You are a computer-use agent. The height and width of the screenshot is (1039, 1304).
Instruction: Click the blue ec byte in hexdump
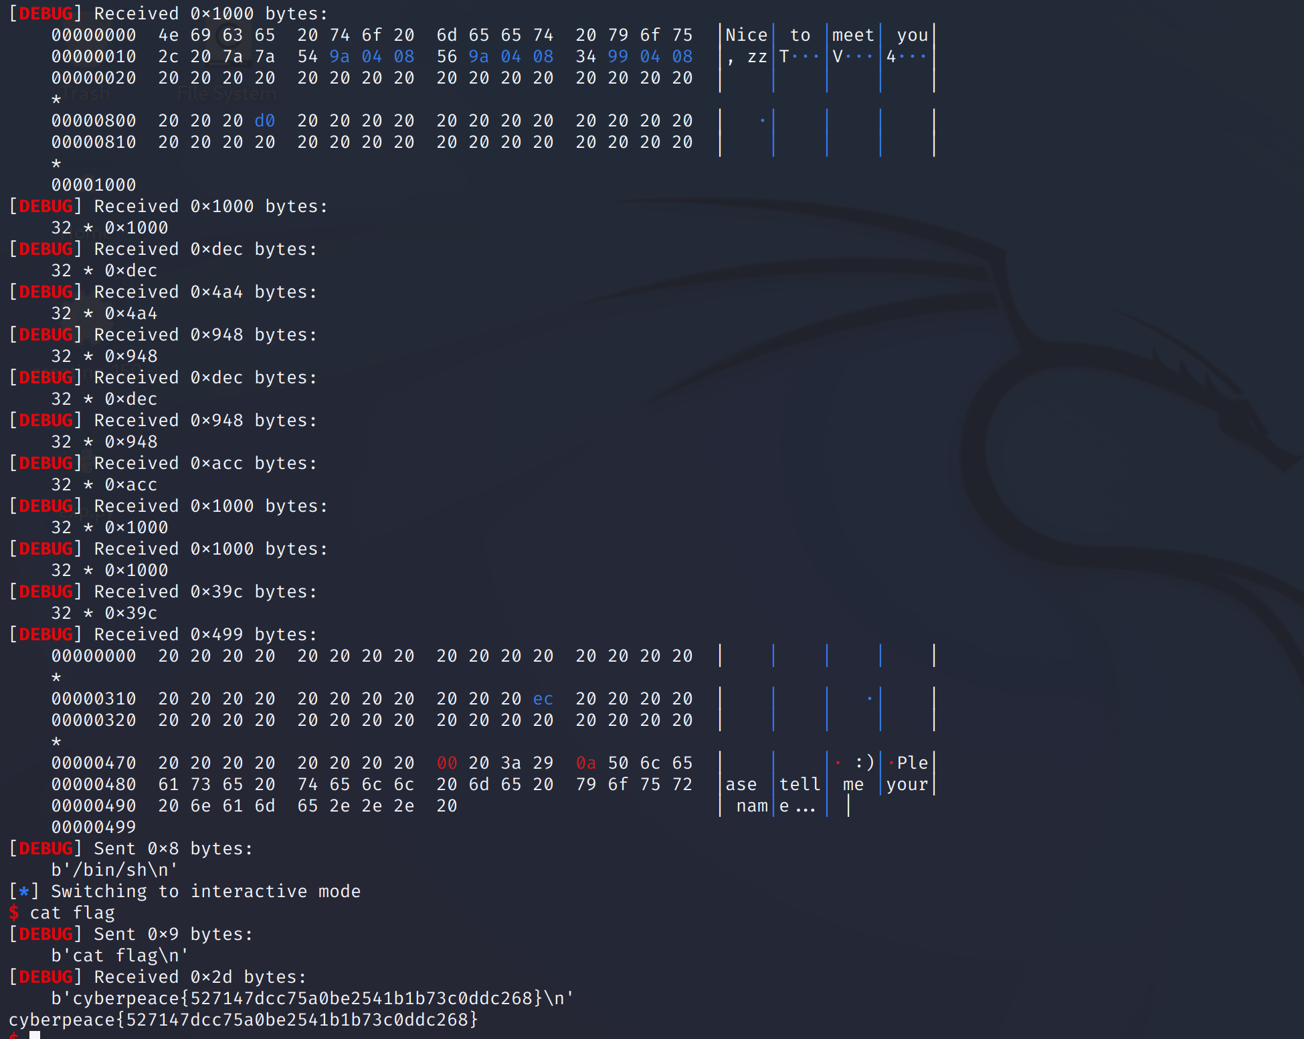[x=543, y=698]
